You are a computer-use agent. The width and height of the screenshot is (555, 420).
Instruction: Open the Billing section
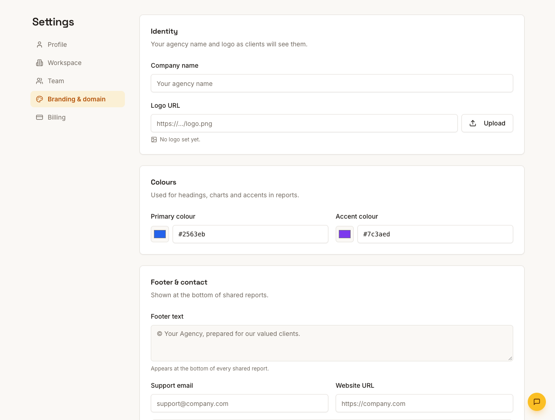tap(78, 117)
